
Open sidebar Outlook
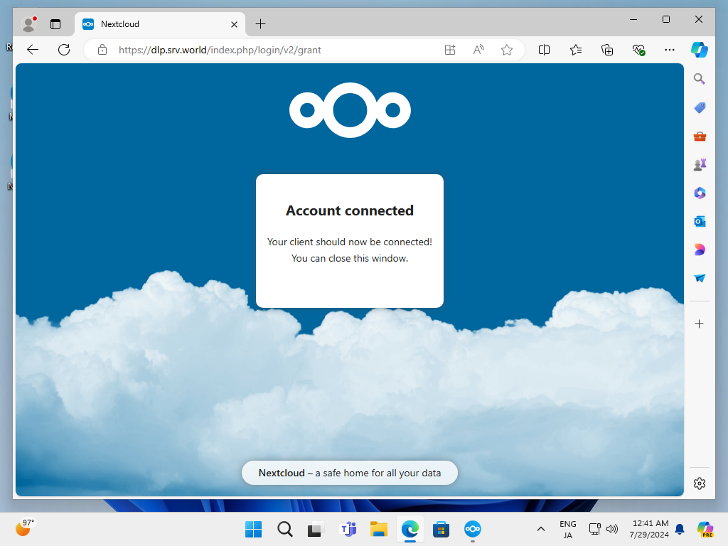pyautogui.click(x=700, y=222)
